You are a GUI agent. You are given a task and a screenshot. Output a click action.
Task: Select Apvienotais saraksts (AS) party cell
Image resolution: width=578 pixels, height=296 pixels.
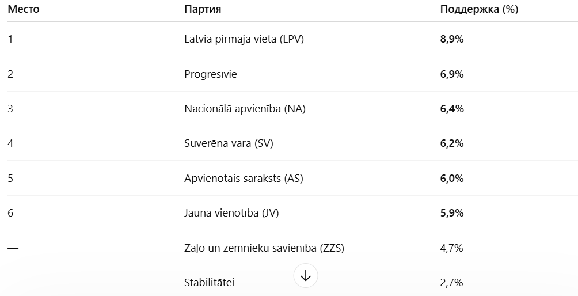click(244, 179)
